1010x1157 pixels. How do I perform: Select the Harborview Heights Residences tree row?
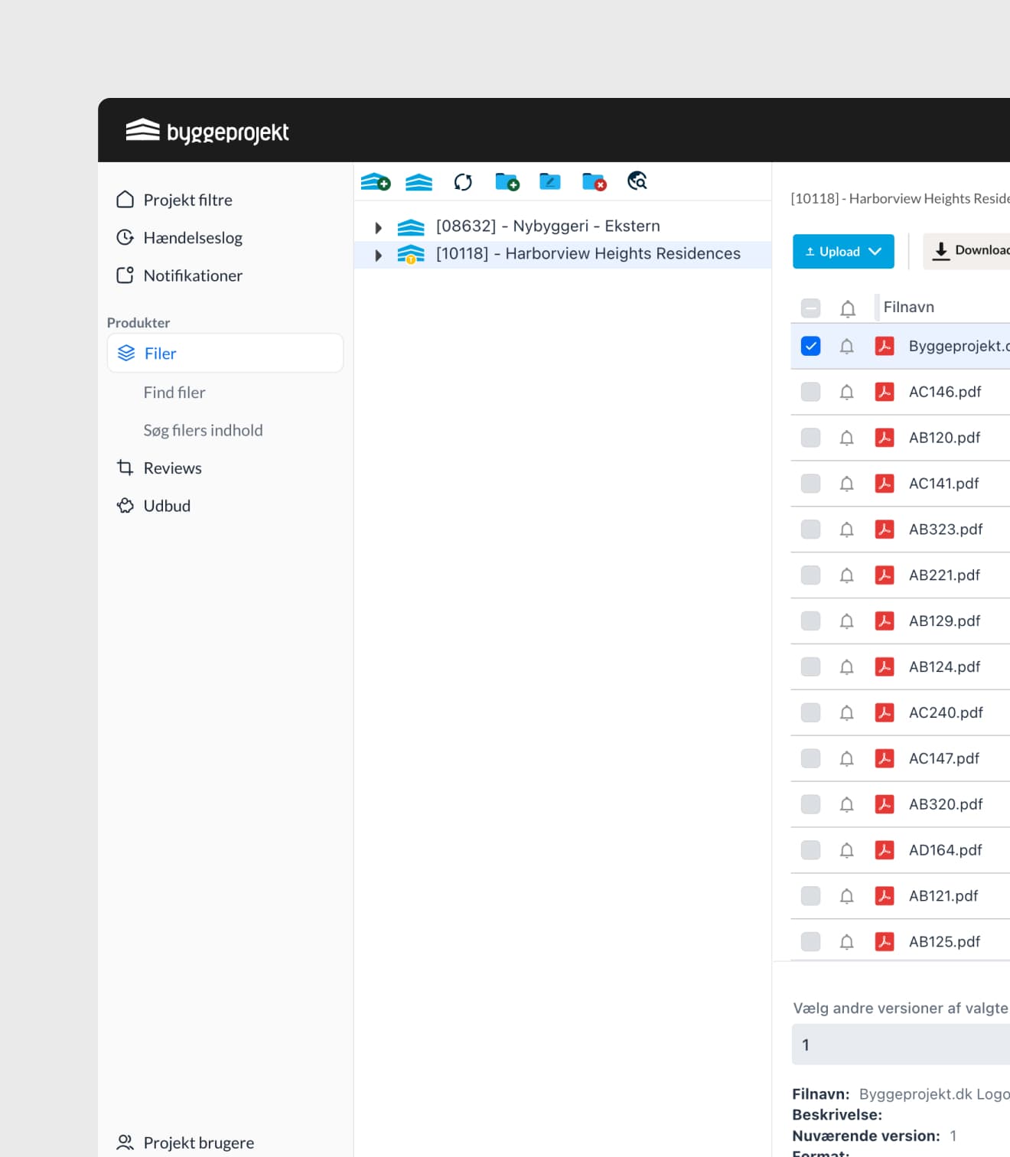coord(562,255)
